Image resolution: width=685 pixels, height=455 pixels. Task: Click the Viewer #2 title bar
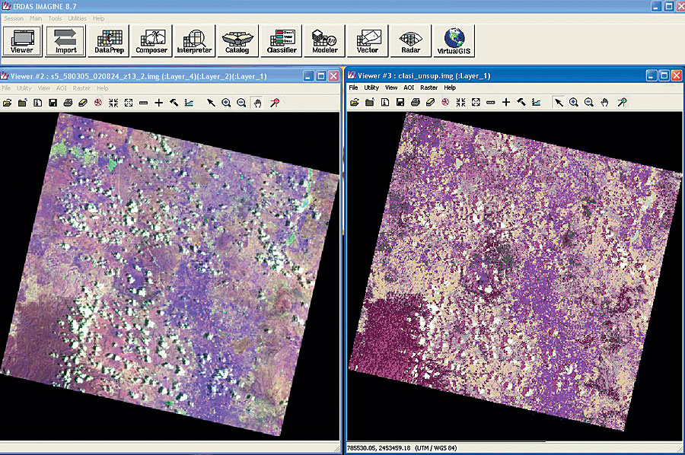170,76
